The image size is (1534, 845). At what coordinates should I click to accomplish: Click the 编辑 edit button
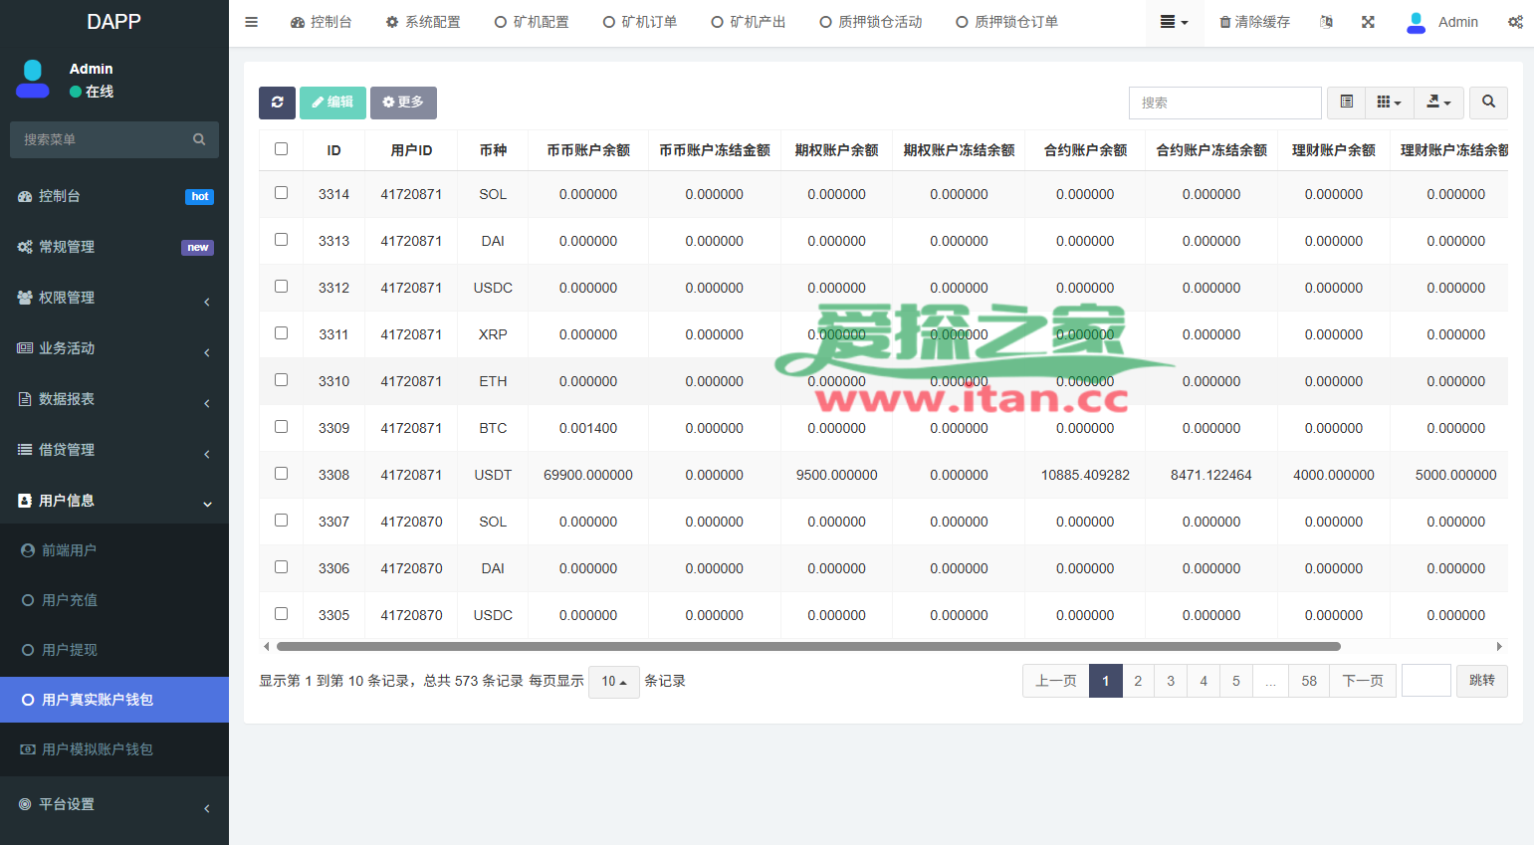coord(332,103)
